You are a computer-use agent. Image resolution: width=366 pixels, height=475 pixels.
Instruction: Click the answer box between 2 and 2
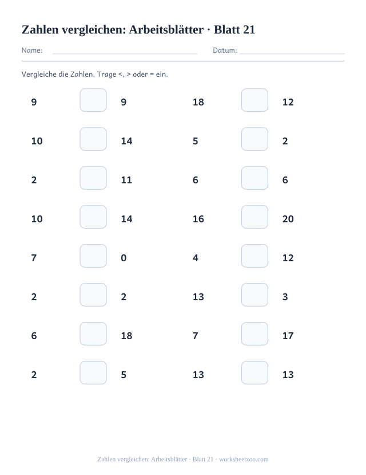click(x=93, y=295)
